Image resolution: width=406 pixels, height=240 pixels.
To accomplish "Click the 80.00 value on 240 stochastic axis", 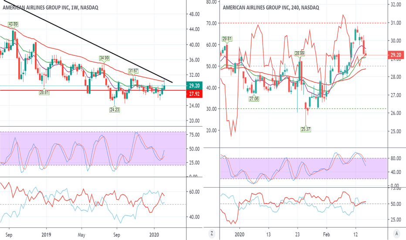I will (396, 158).
